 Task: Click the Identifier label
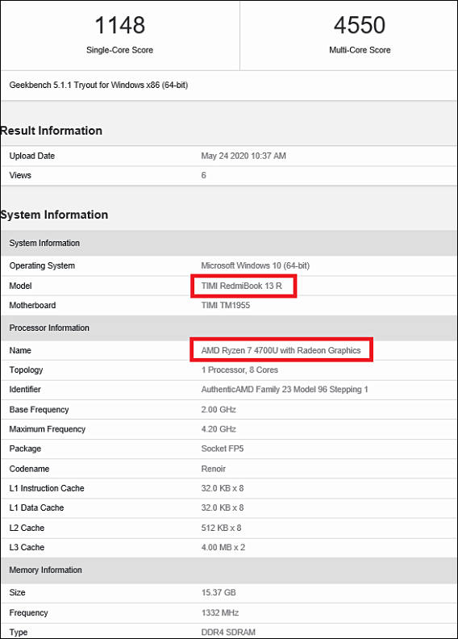pyautogui.click(x=25, y=390)
